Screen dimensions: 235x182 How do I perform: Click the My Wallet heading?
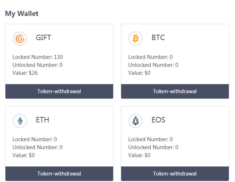[x=22, y=14]
